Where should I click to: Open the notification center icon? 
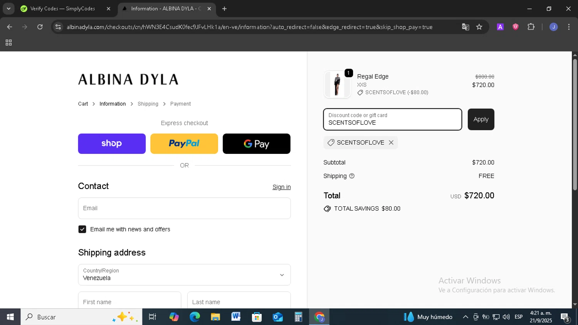point(565,317)
